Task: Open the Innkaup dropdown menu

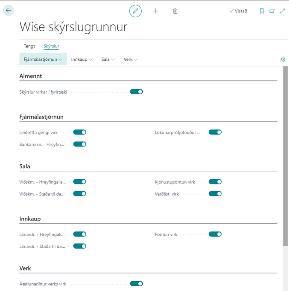Action: click(82, 59)
